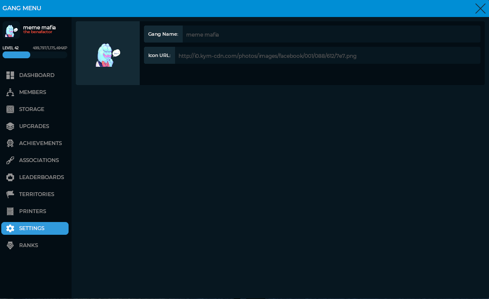The width and height of the screenshot is (489, 299).
Task: Click the Icon URL input field
Action: [328, 55]
